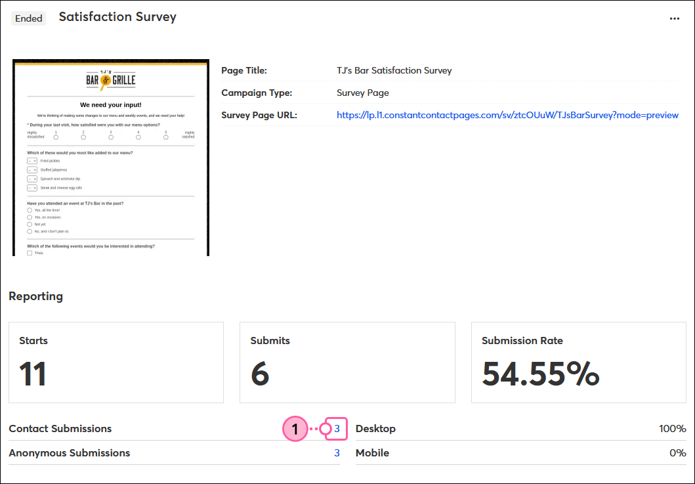The width and height of the screenshot is (695, 484).
Task: Click the Ended status badge
Action: (29, 18)
